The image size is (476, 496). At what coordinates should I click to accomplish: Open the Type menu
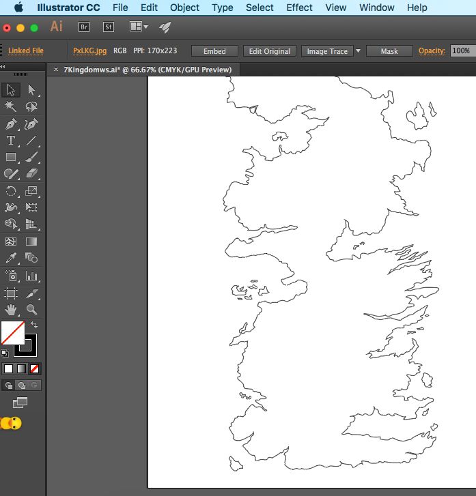(x=223, y=8)
